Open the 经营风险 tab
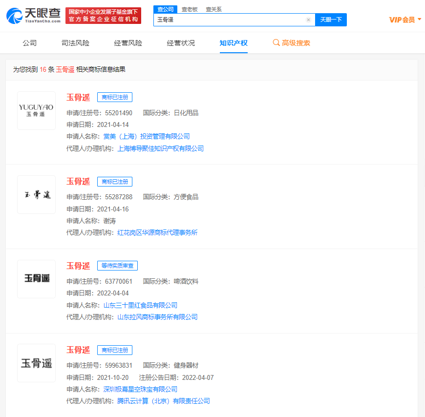425x417 pixels. [128, 43]
